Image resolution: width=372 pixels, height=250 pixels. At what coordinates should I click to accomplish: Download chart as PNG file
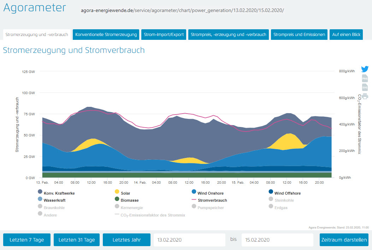[x=365, y=78]
